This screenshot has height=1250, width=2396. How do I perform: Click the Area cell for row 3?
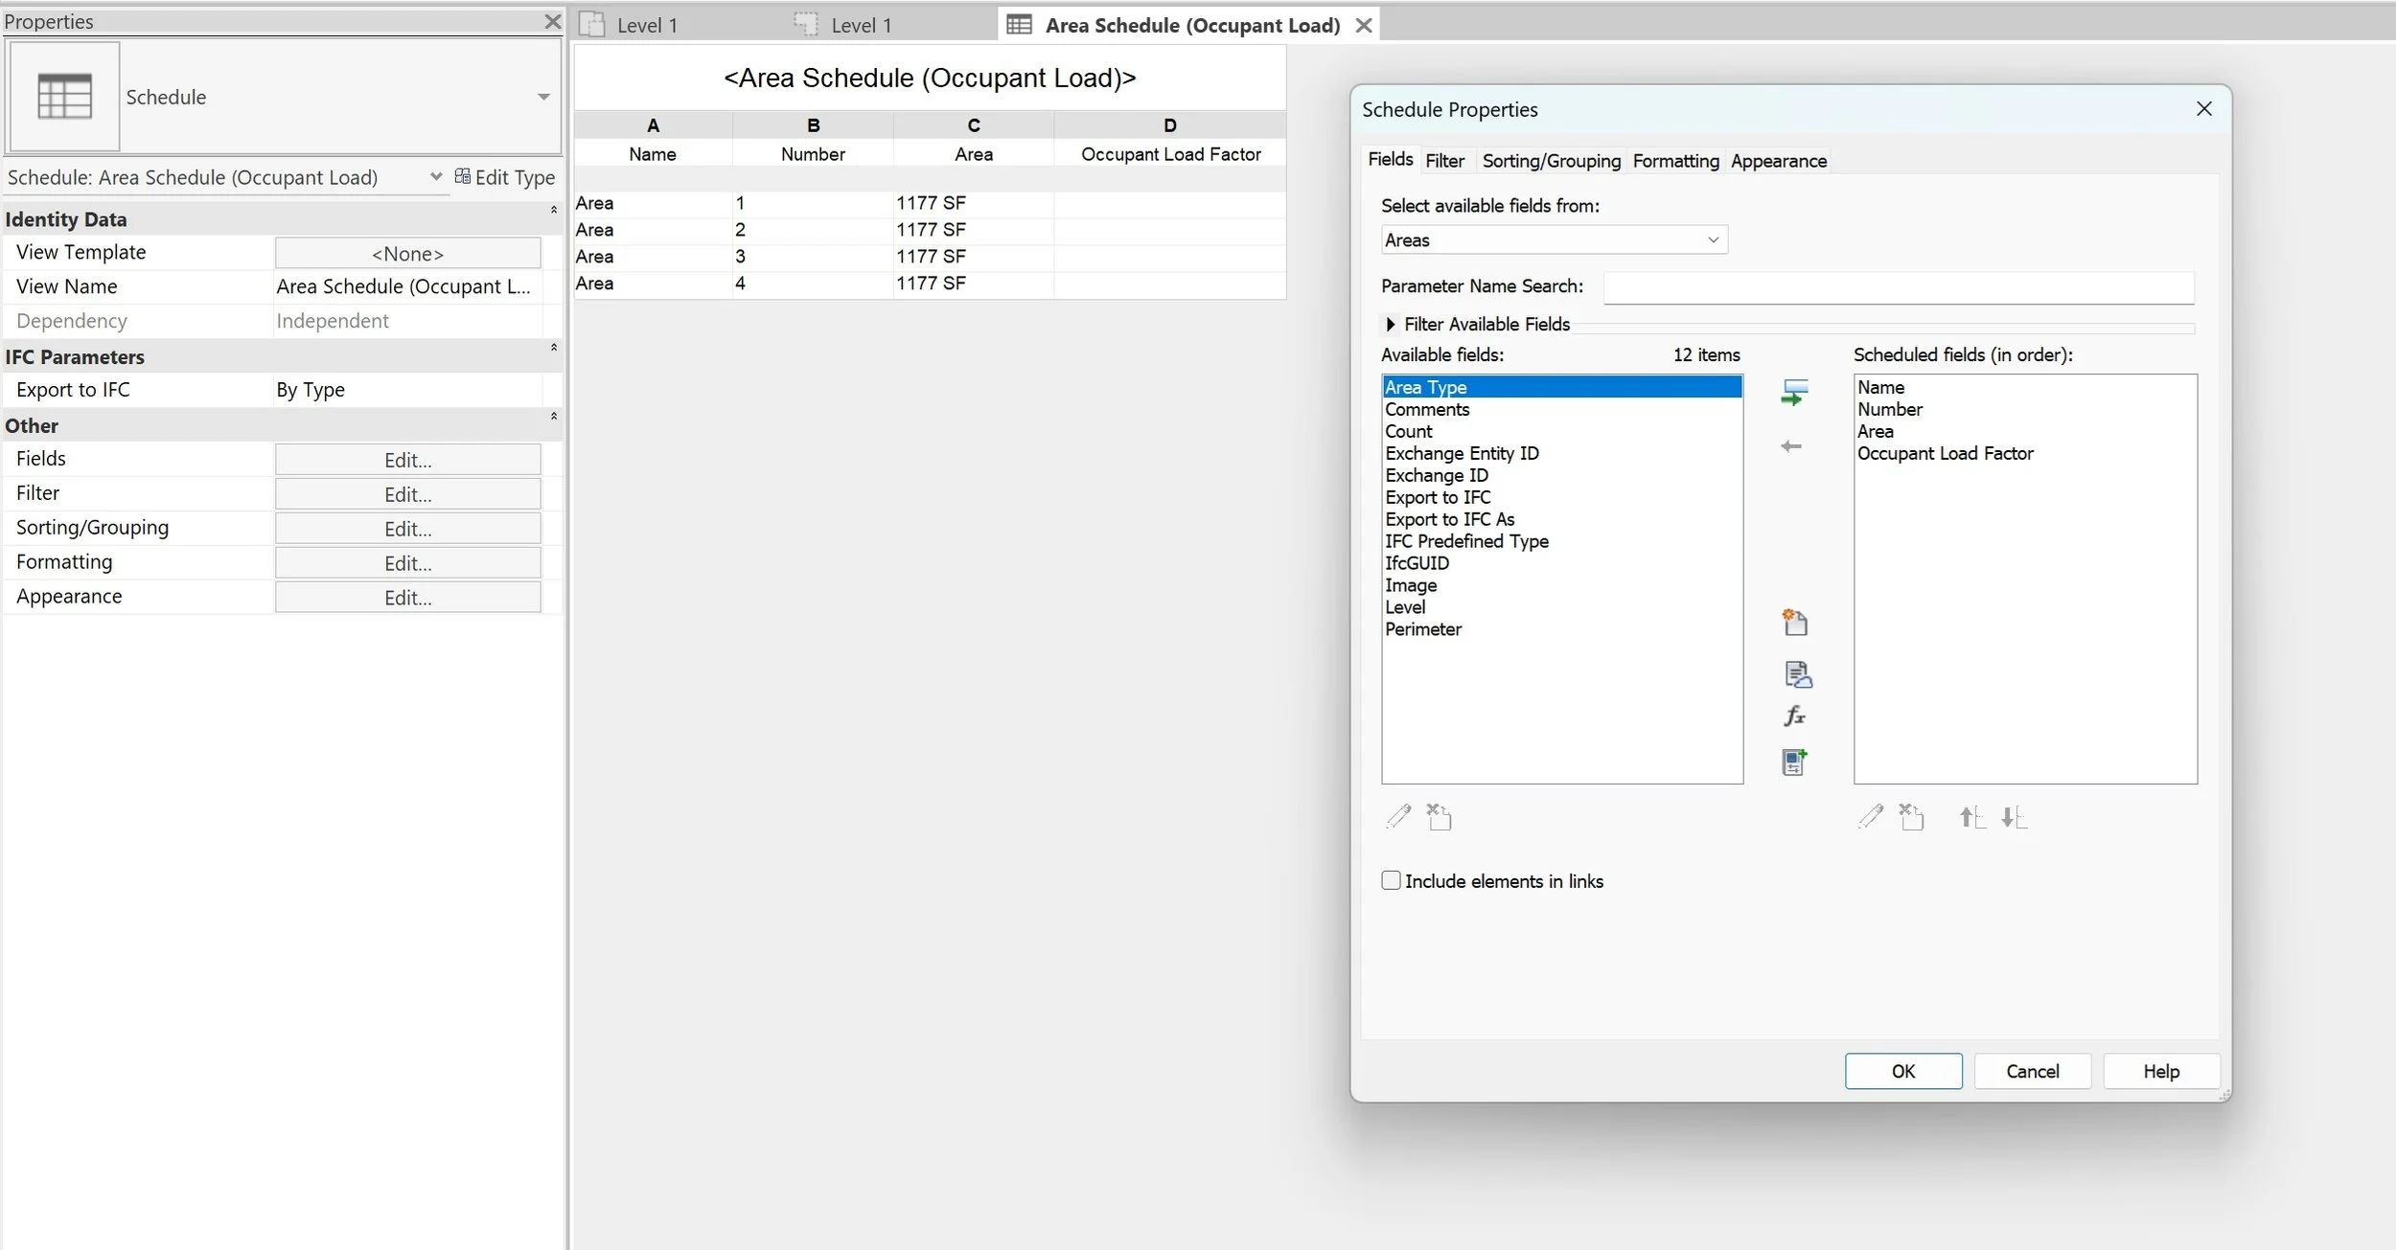coord(974,257)
